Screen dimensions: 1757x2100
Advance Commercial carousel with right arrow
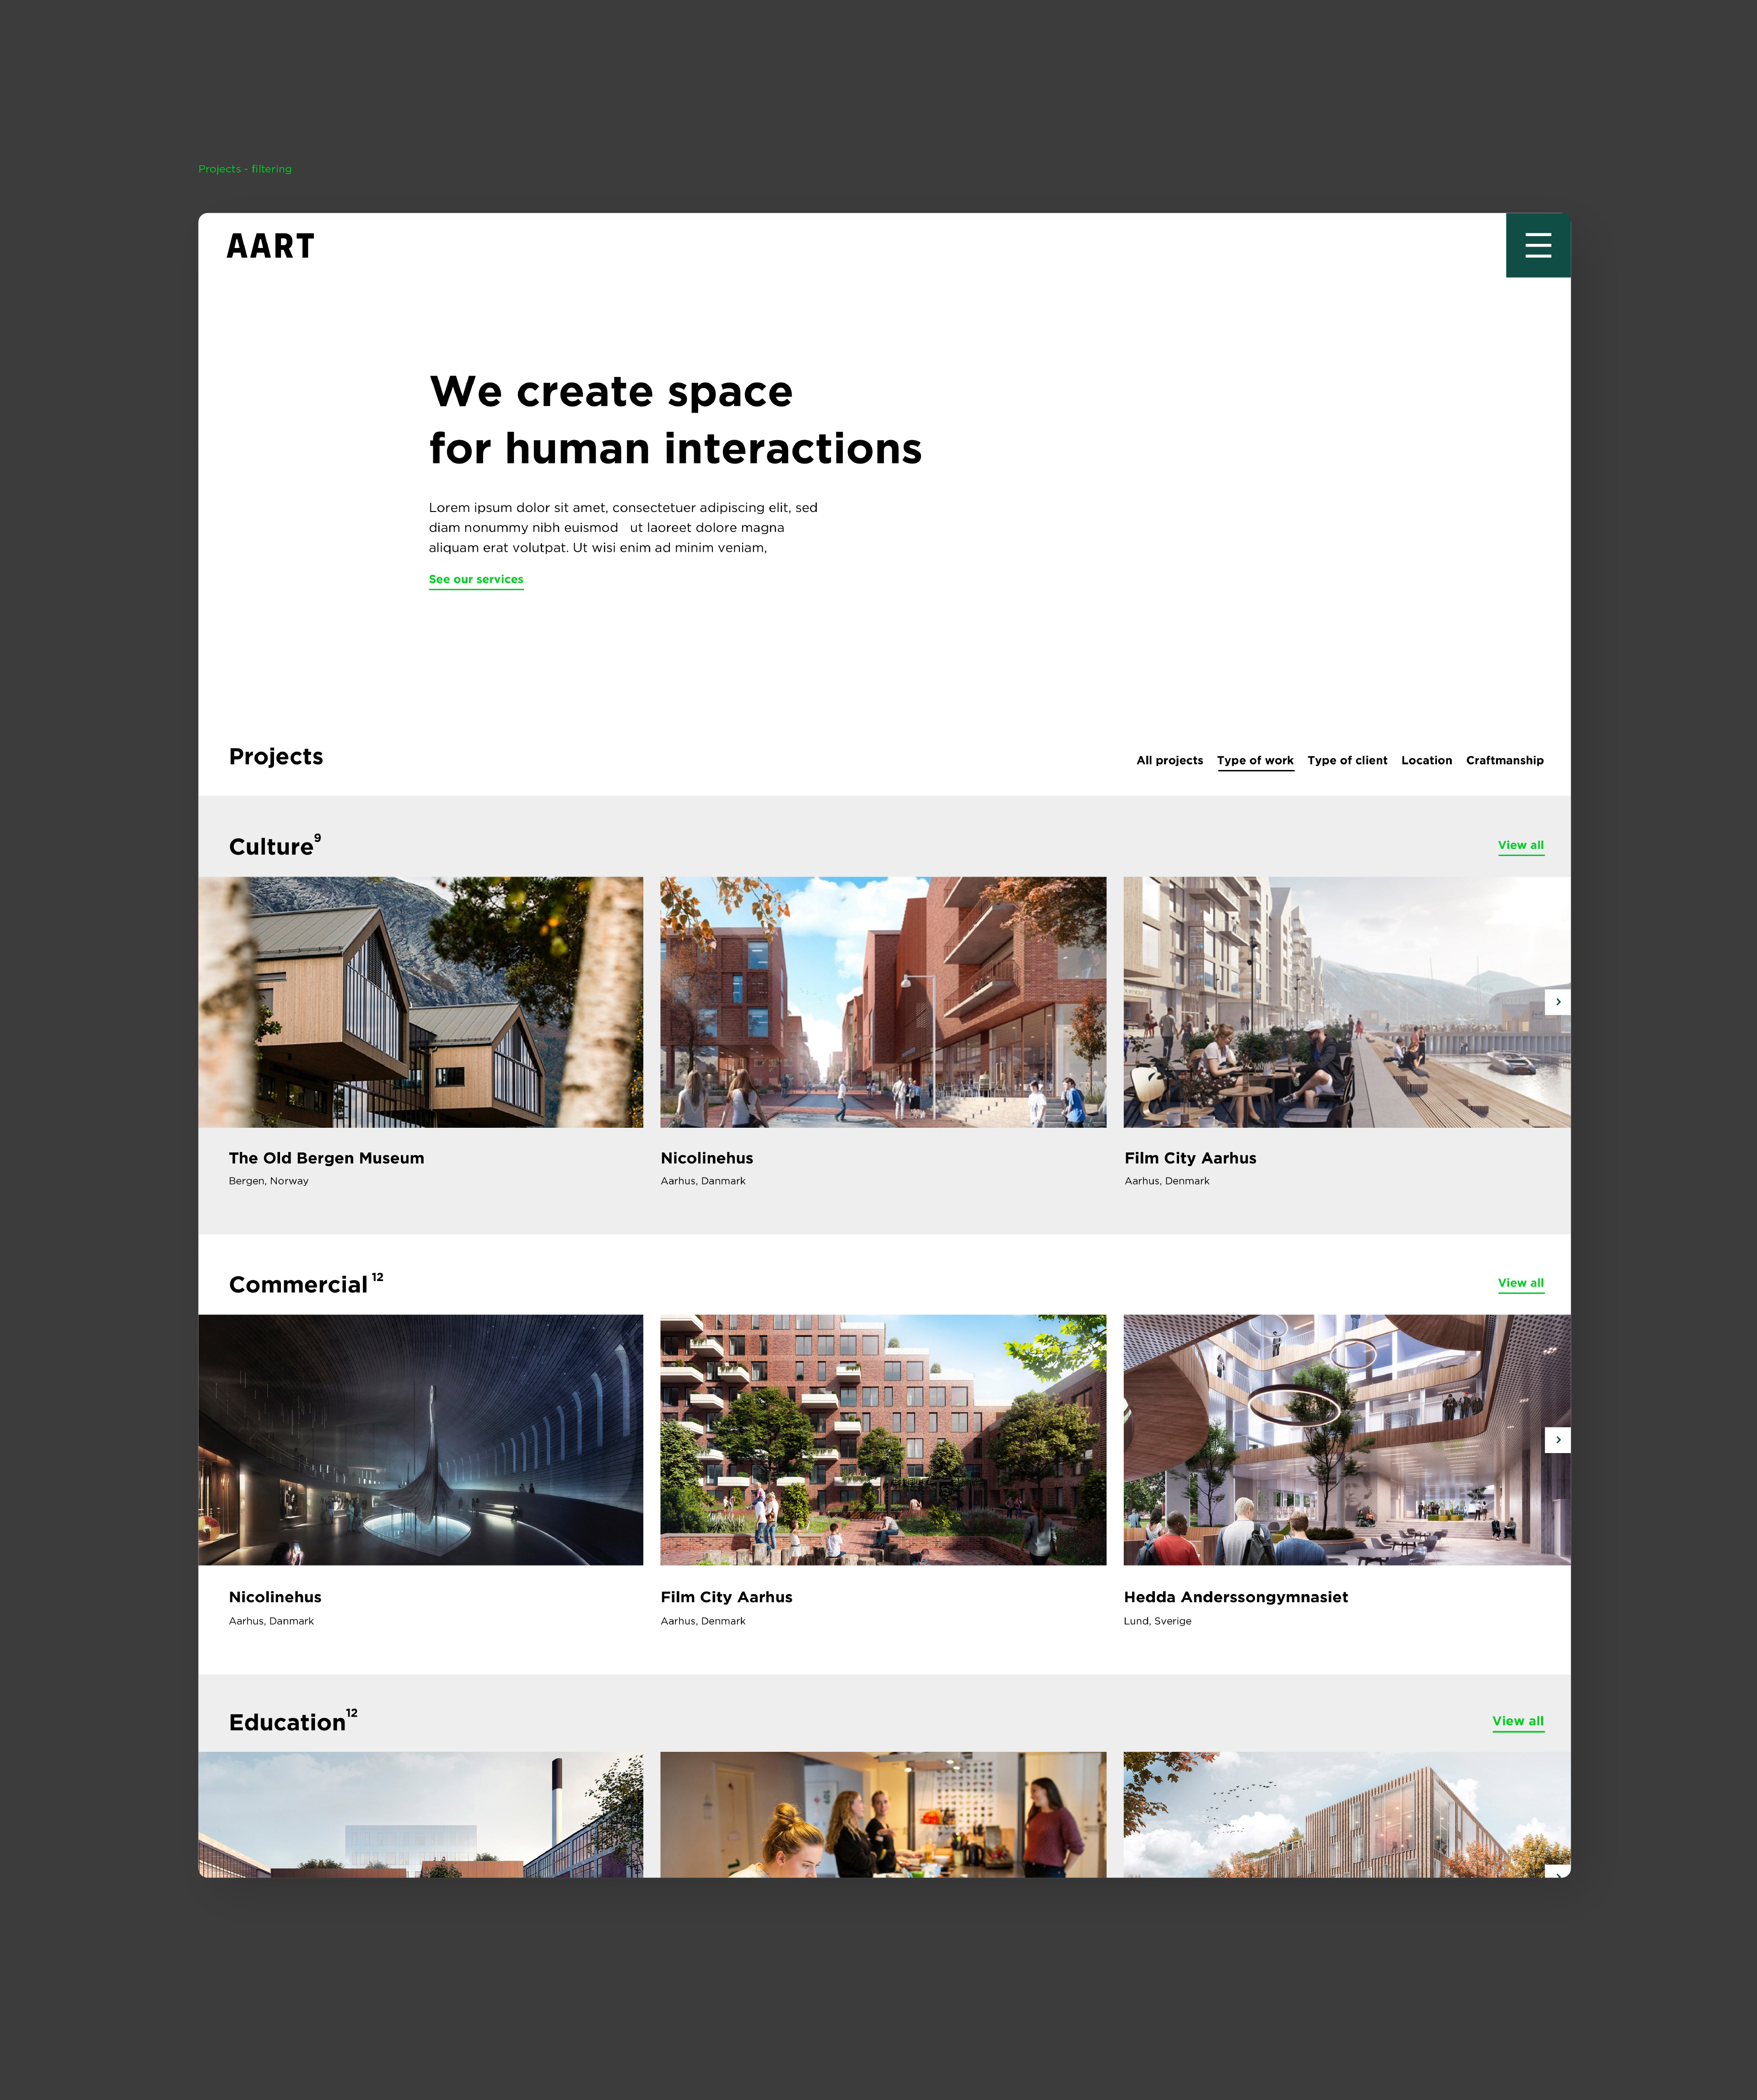click(x=1557, y=1439)
